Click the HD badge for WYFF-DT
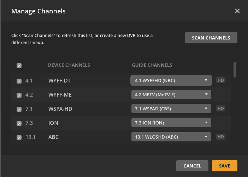 [x=221, y=80]
